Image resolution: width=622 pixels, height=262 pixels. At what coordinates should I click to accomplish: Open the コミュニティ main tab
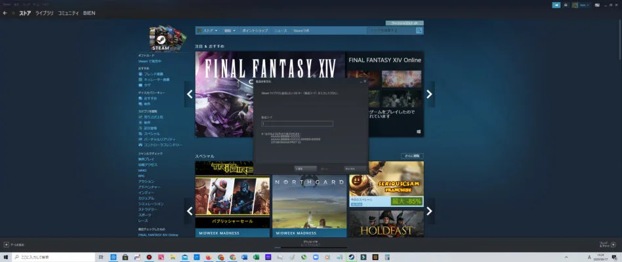tap(68, 13)
